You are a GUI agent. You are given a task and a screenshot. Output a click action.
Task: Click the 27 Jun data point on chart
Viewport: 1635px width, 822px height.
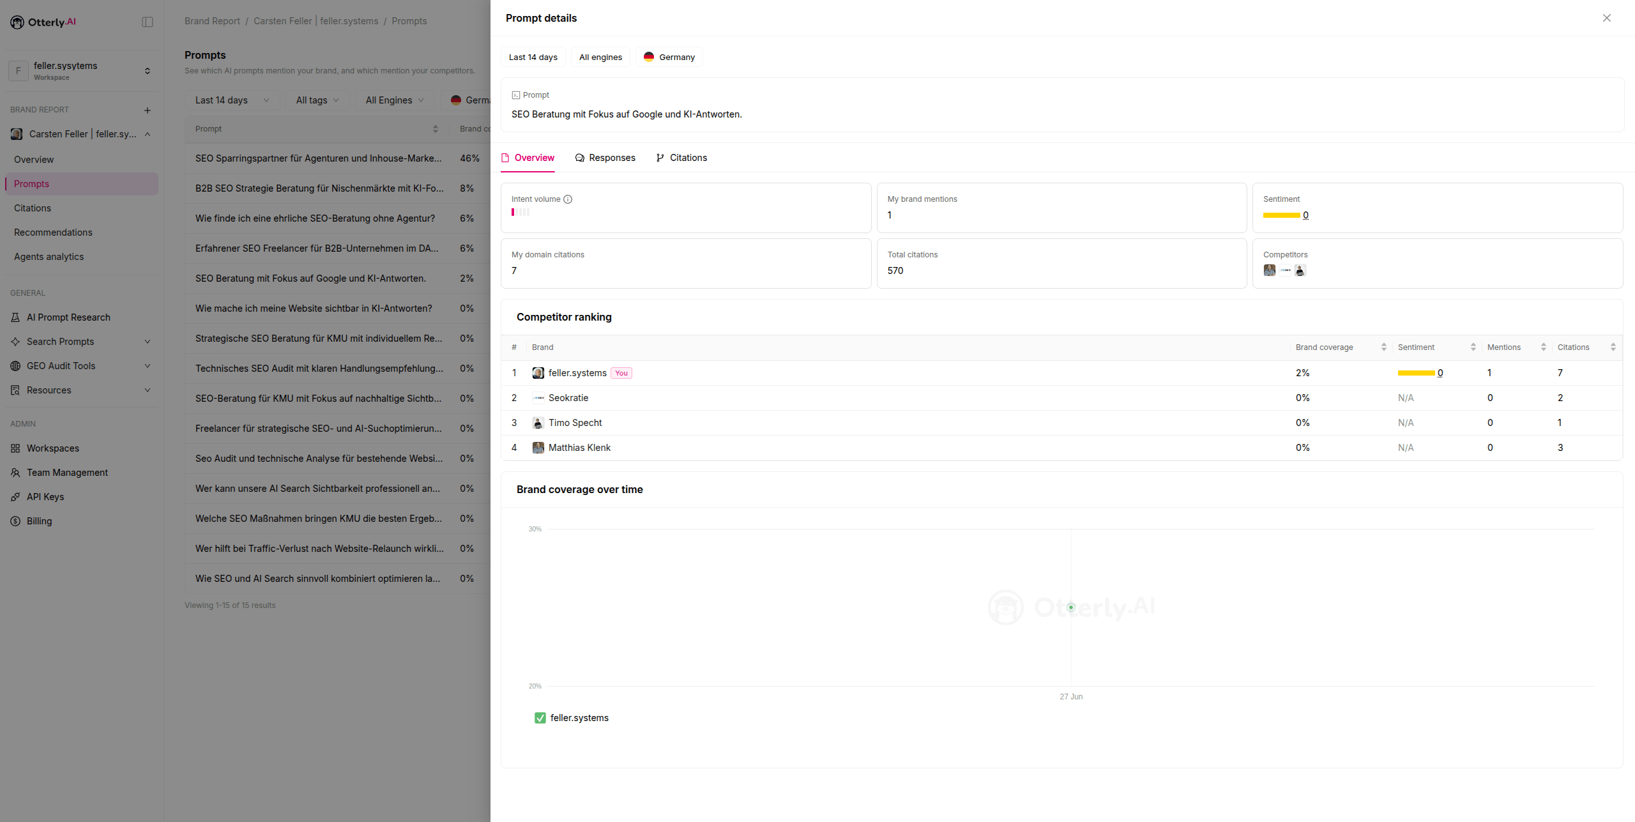[x=1071, y=607]
